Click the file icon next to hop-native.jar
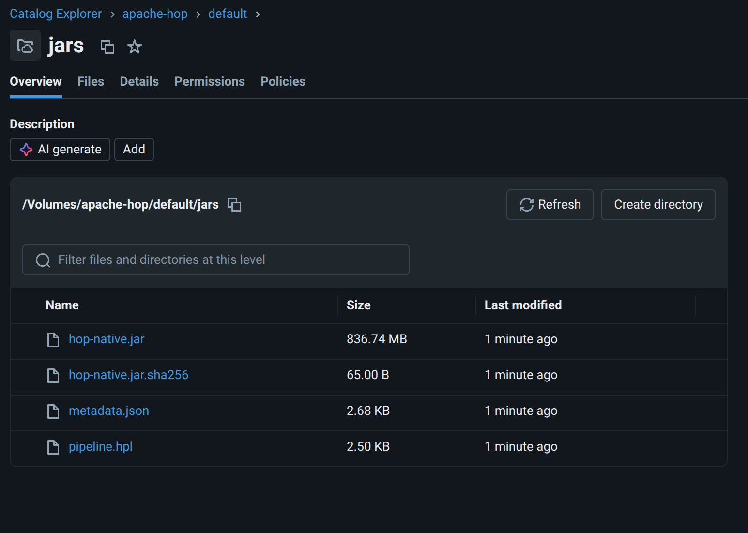 coord(53,340)
